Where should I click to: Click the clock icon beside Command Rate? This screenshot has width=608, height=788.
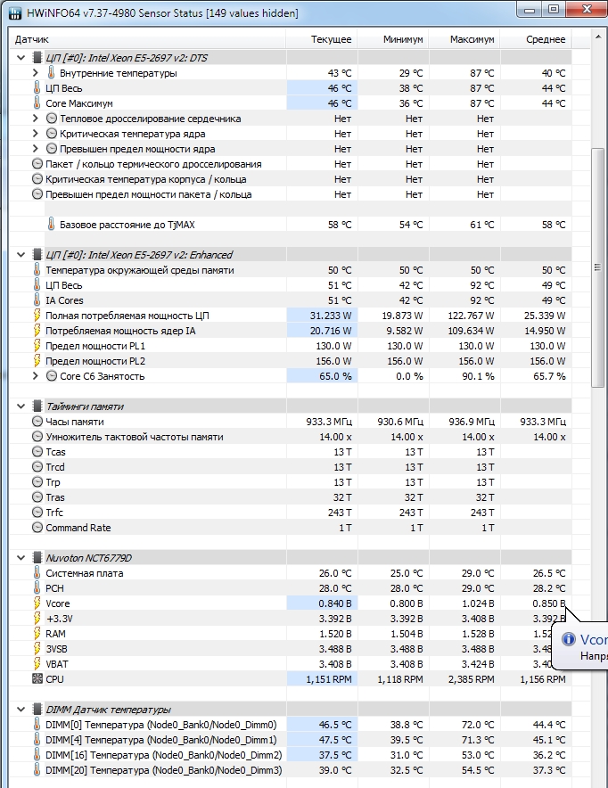[x=37, y=528]
